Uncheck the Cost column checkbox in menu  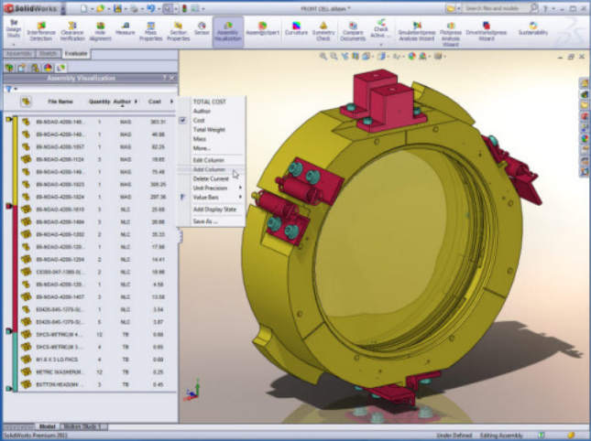(x=182, y=121)
